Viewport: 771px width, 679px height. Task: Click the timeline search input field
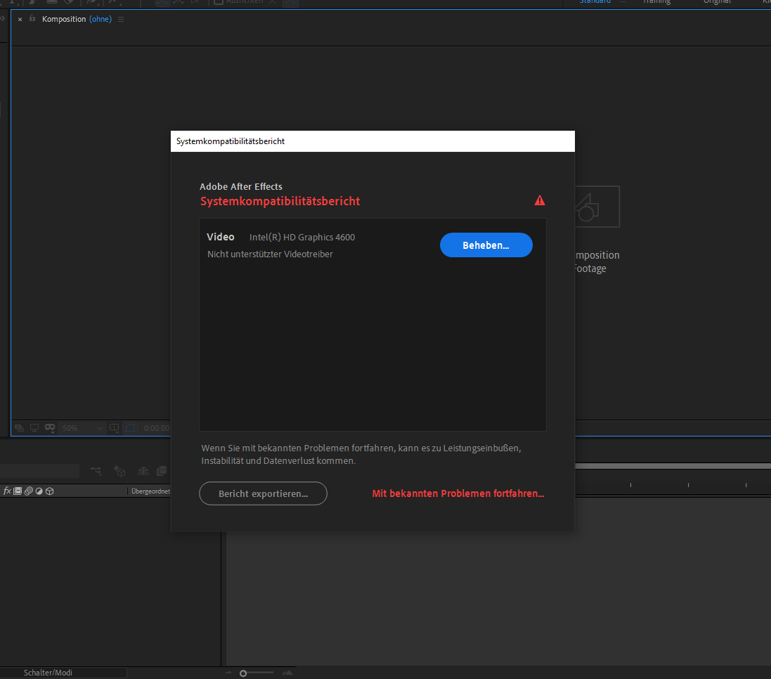pos(39,471)
